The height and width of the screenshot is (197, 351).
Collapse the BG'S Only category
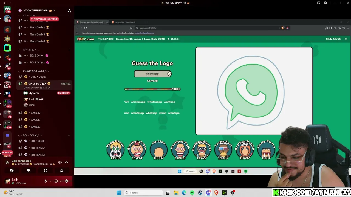point(29,50)
